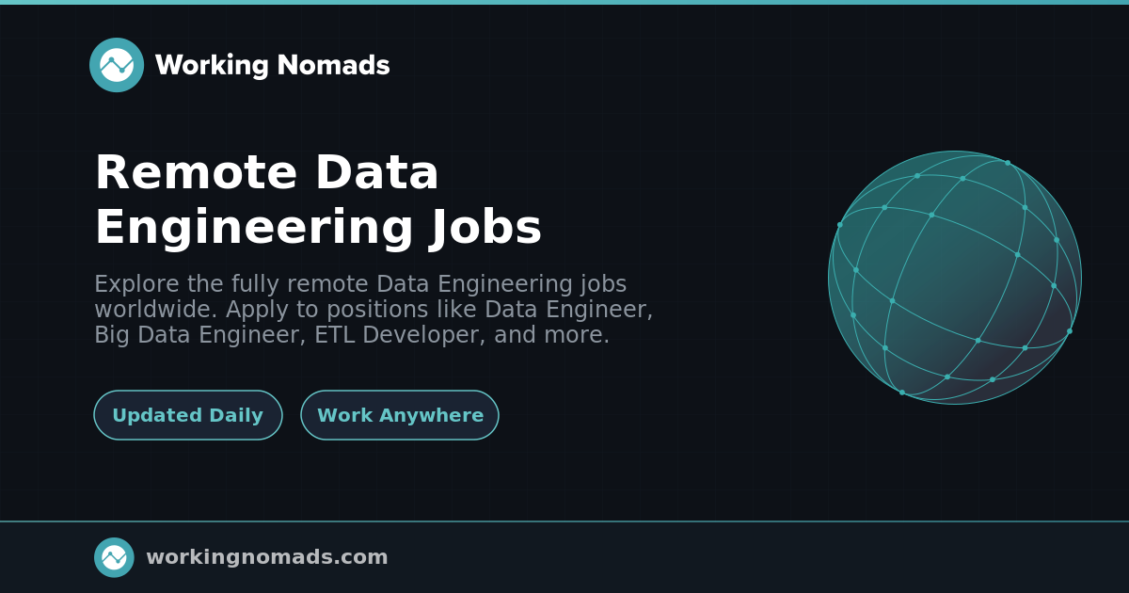Click the Working Nomads logo icon in header

pos(117,65)
